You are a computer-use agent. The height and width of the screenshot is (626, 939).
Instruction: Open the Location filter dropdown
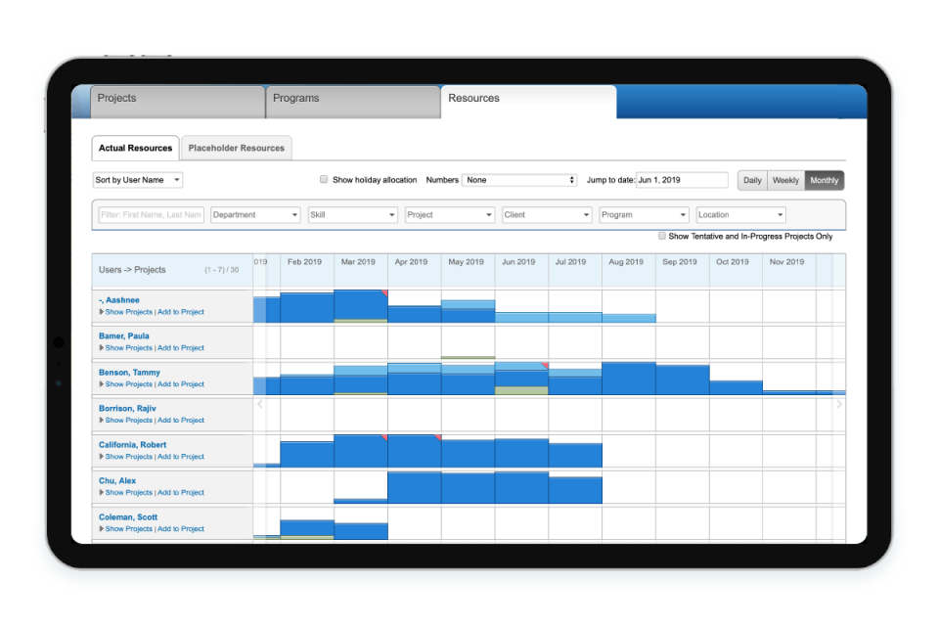pos(740,214)
